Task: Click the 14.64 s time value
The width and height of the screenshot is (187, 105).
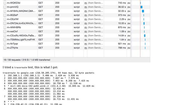Action: [122, 36]
